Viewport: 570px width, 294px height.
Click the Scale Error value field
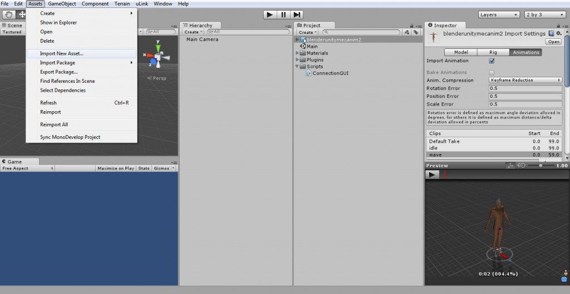point(525,104)
